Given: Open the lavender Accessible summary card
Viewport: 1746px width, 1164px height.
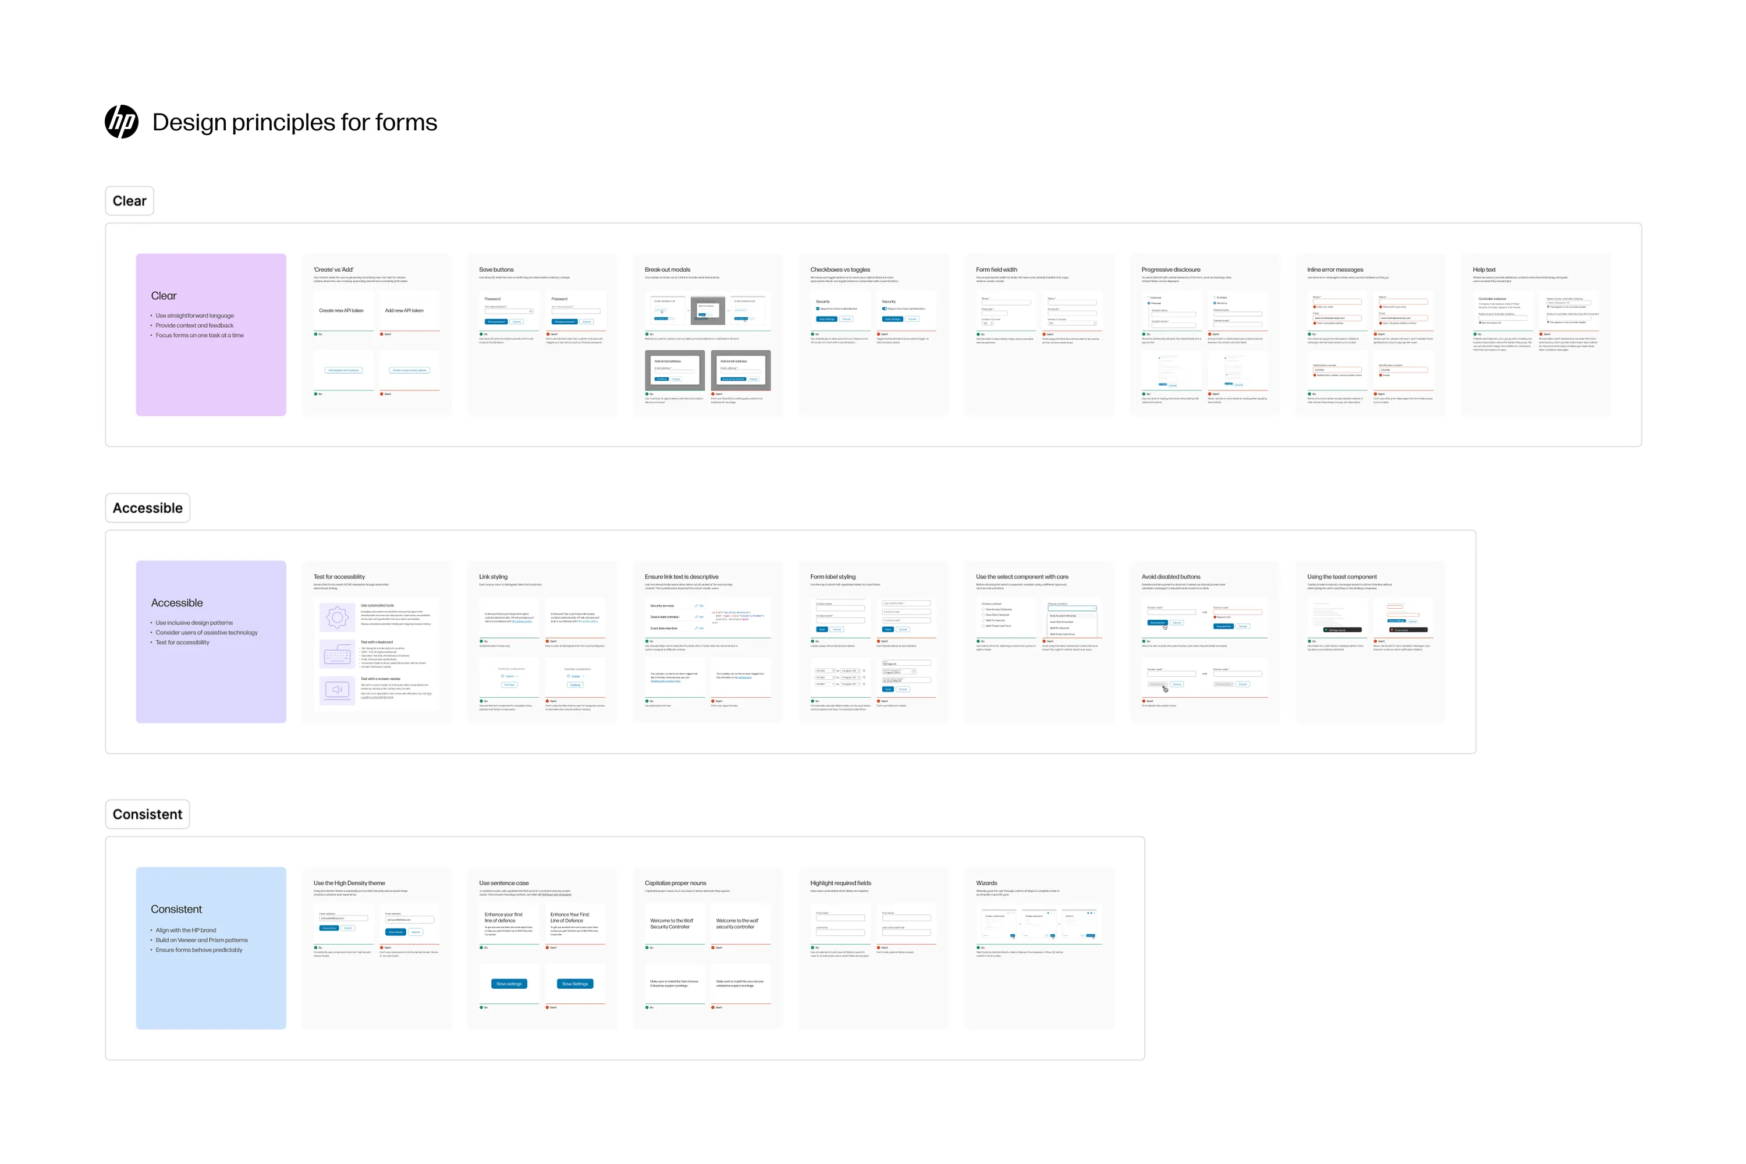Looking at the screenshot, I should coord(211,641).
